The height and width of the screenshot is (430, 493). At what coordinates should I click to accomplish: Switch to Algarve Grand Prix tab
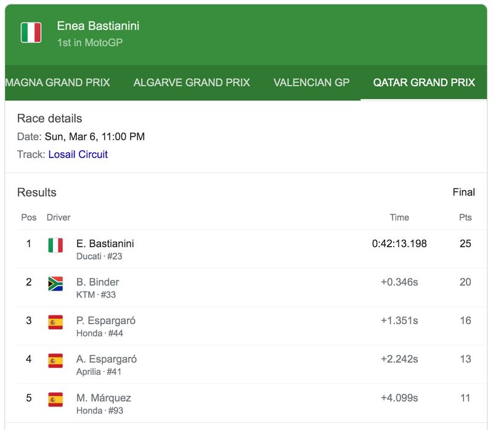pyautogui.click(x=192, y=82)
